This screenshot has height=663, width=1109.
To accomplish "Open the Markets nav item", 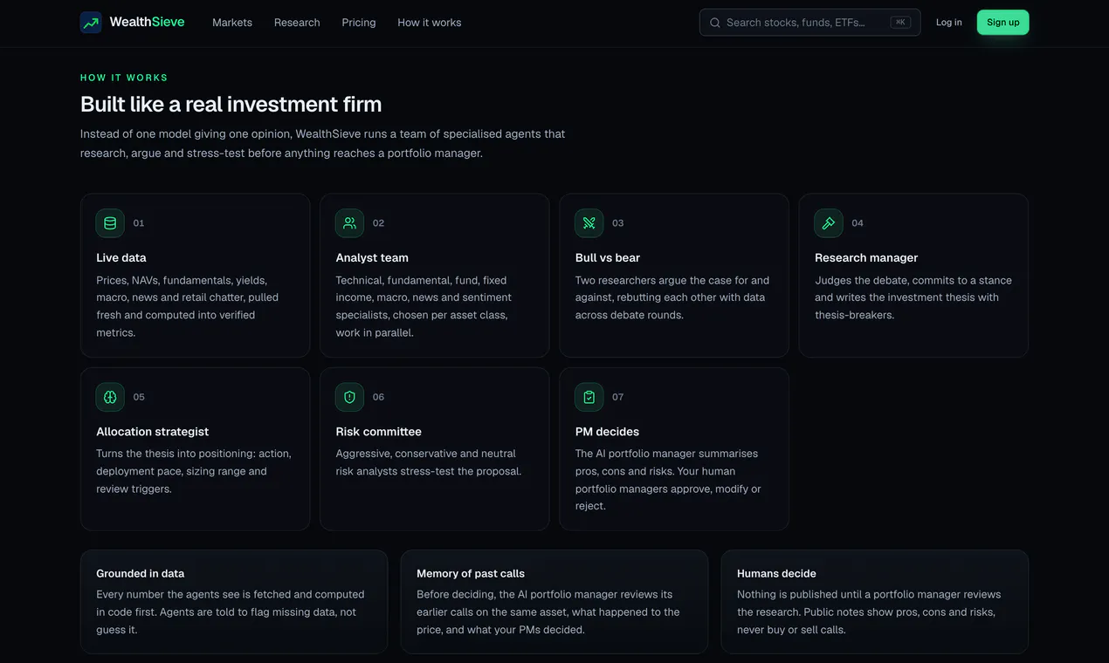I will pos(232,23).
